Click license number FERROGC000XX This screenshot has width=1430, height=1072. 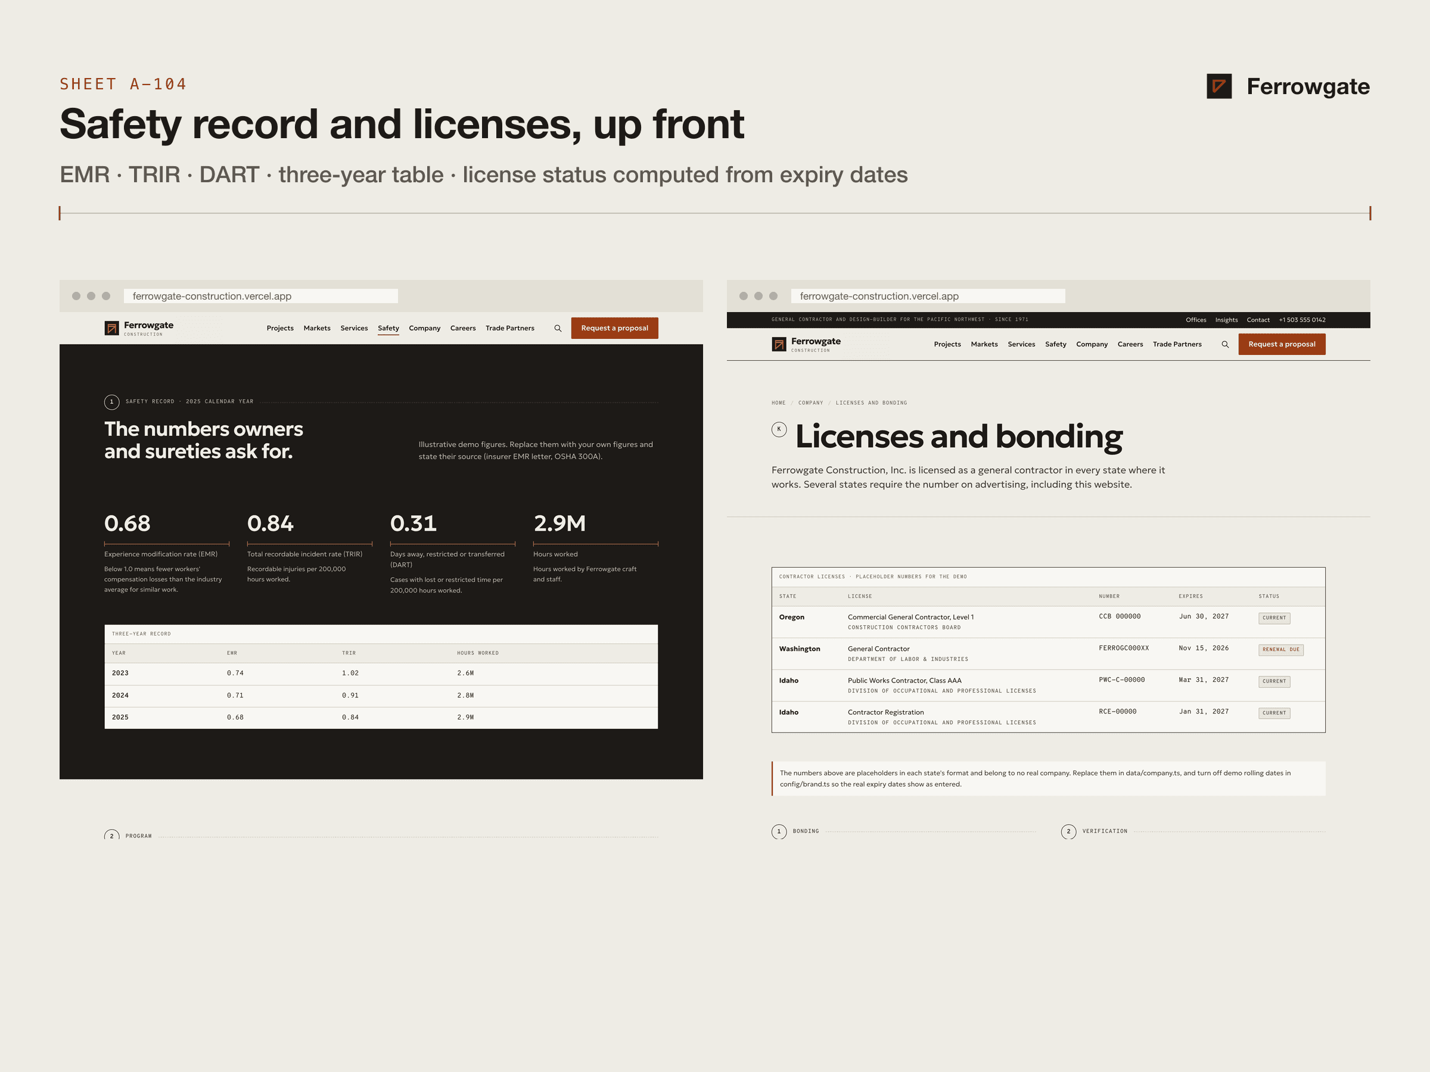1124,648
